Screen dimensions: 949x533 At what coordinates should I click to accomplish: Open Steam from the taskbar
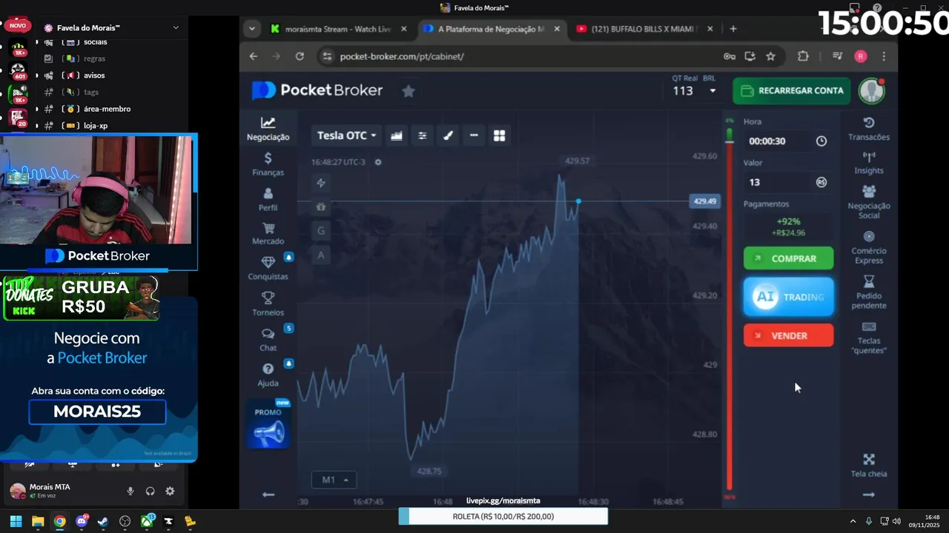pos(103,521)
